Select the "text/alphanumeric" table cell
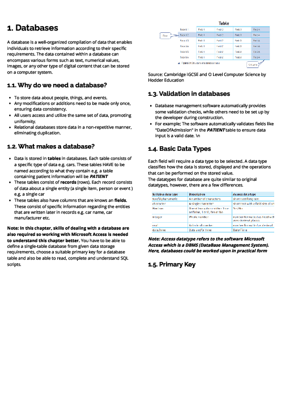281x398 pixels. click(165, 199)
